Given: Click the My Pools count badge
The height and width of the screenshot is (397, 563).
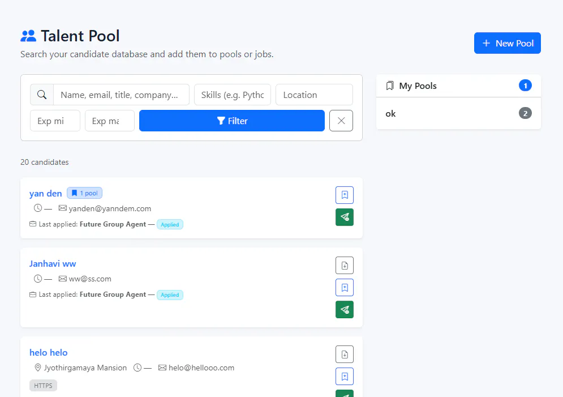Looking at the screenshot, I should tap(525, 86).
